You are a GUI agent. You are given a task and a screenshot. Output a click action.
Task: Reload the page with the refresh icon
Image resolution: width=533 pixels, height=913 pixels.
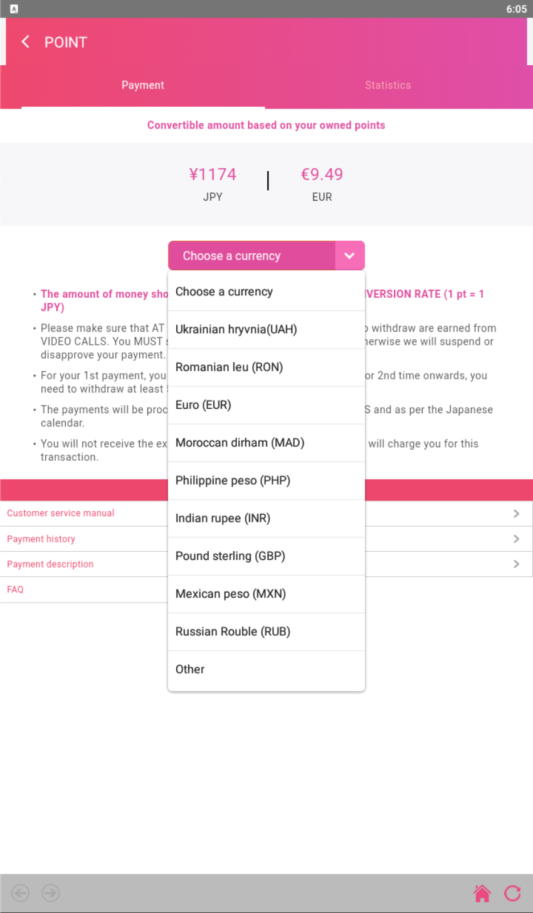[513, 893]
